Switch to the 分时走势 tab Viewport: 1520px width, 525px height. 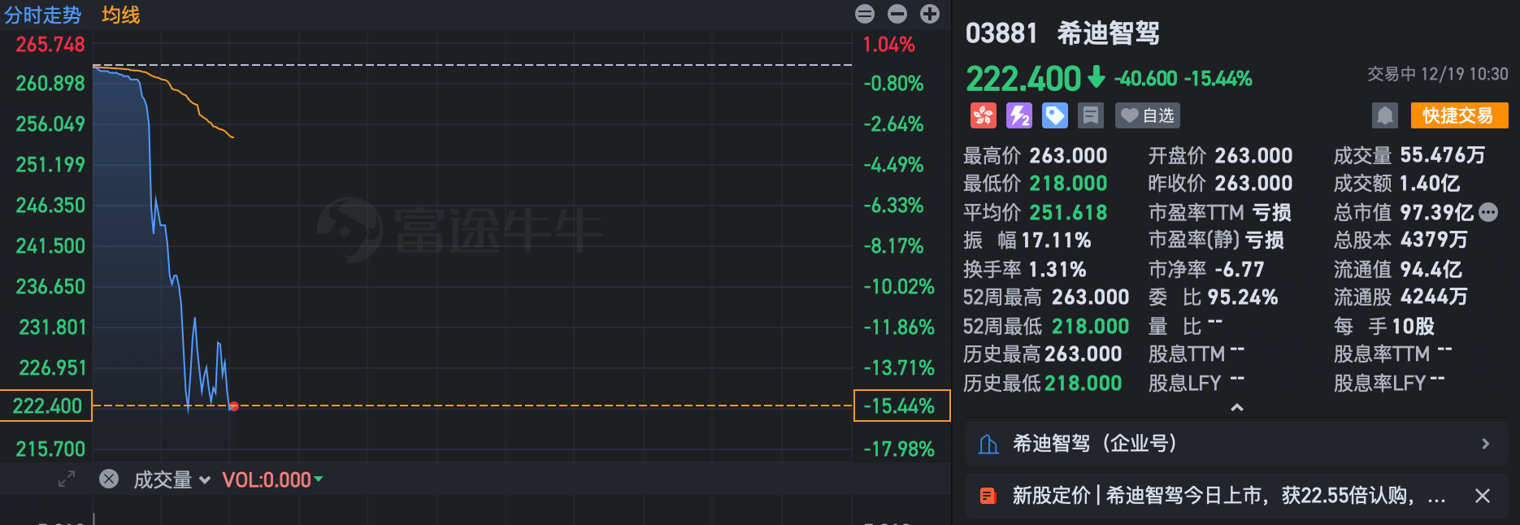point(43,15)
